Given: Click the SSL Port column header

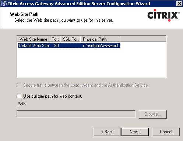Looking at the screenshot, I should (x=71, y=39).
